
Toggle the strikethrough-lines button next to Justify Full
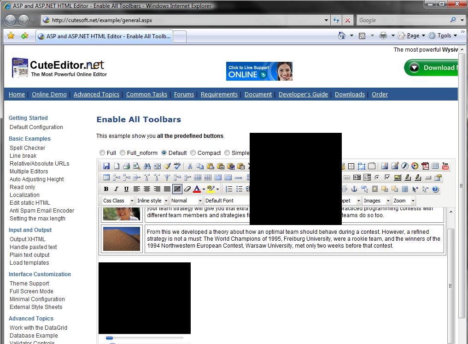point(177,189)
